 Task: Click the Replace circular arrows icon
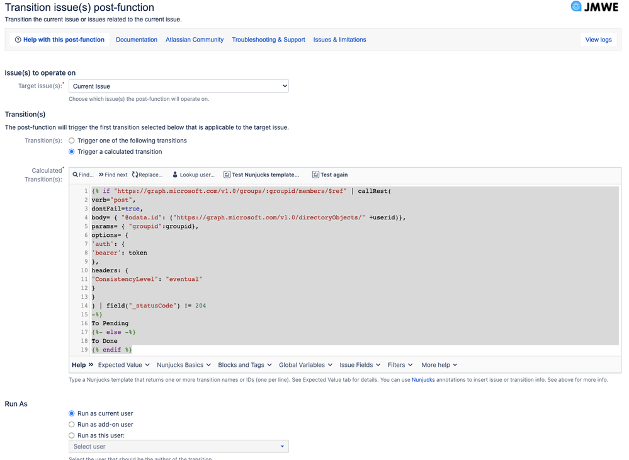click(x=135, y=175)
